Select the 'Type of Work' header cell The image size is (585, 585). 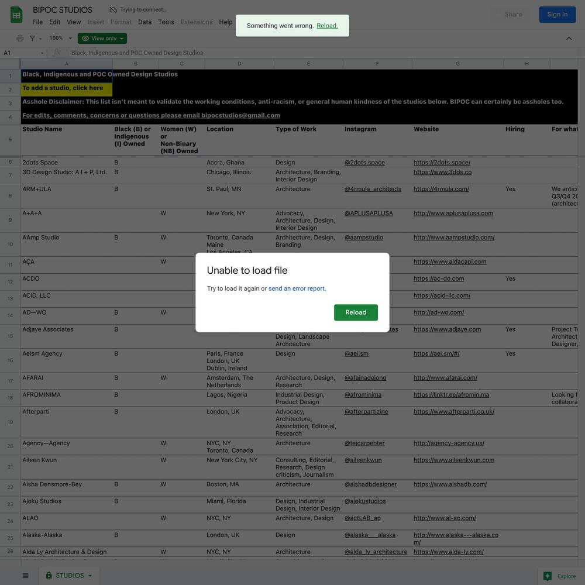point(308,140)
